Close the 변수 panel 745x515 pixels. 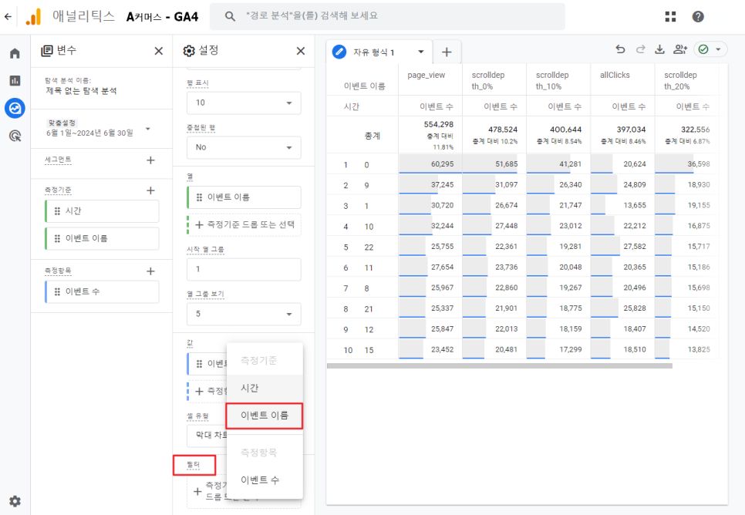click(x=159, y=51)
